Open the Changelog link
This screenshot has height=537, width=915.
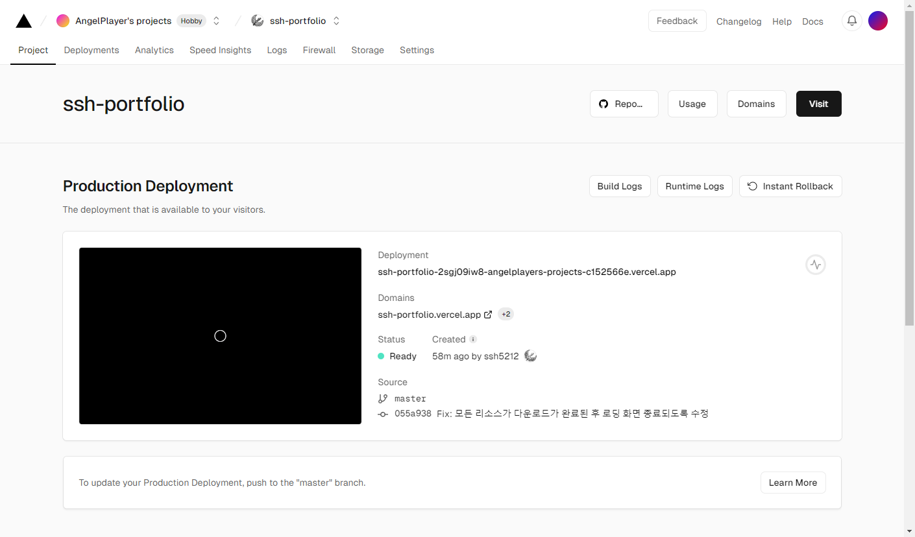click(x=739, y=21)
